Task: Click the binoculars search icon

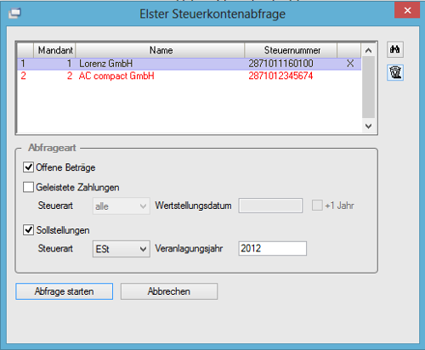Action: point(395,49)
